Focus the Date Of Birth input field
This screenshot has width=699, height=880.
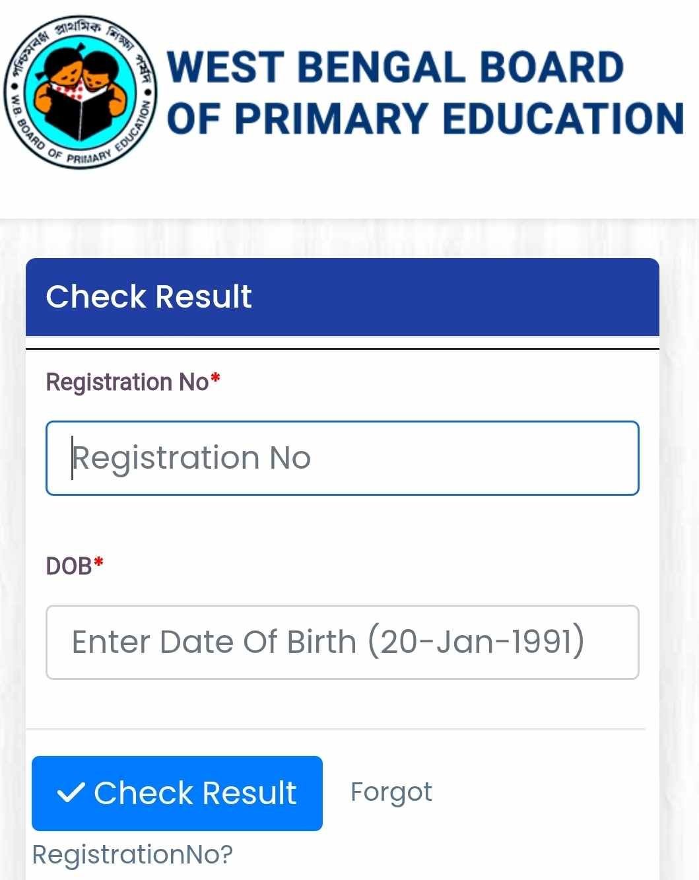pos(342,642)
